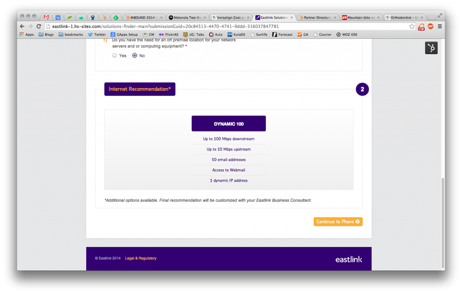Open the Blogs bookmark folder
The height and width of the screenshot is (294, 462).
[46, 34]
